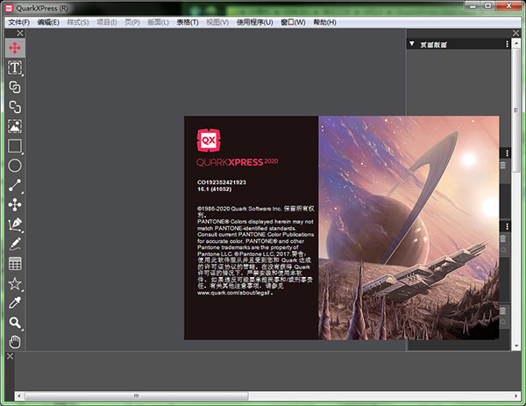Select the four-way node tool below Line tool

15,204
